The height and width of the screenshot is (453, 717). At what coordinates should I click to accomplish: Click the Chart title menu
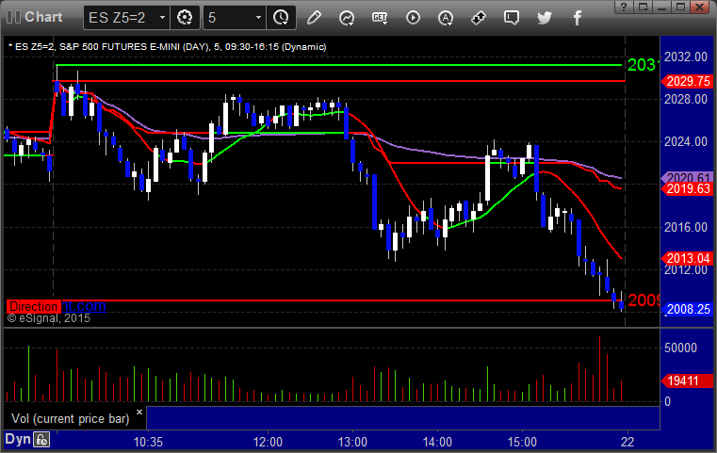(43, 17)
